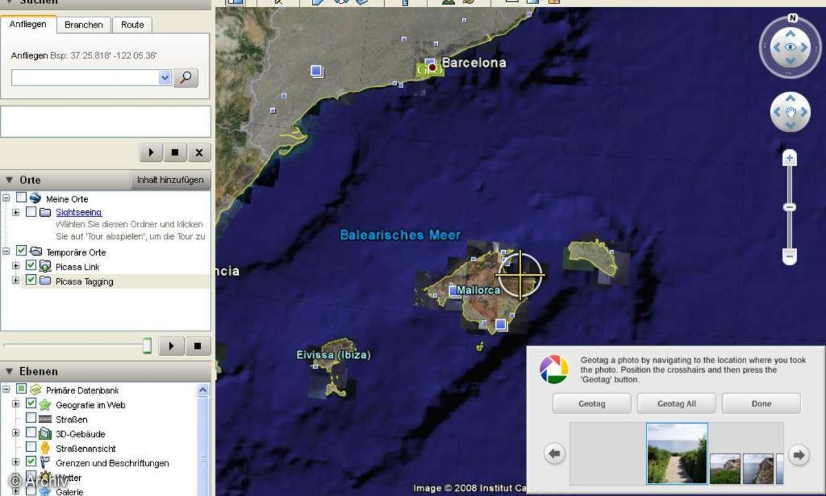
Task: Click the tour time slider handle
Action: 147,346
